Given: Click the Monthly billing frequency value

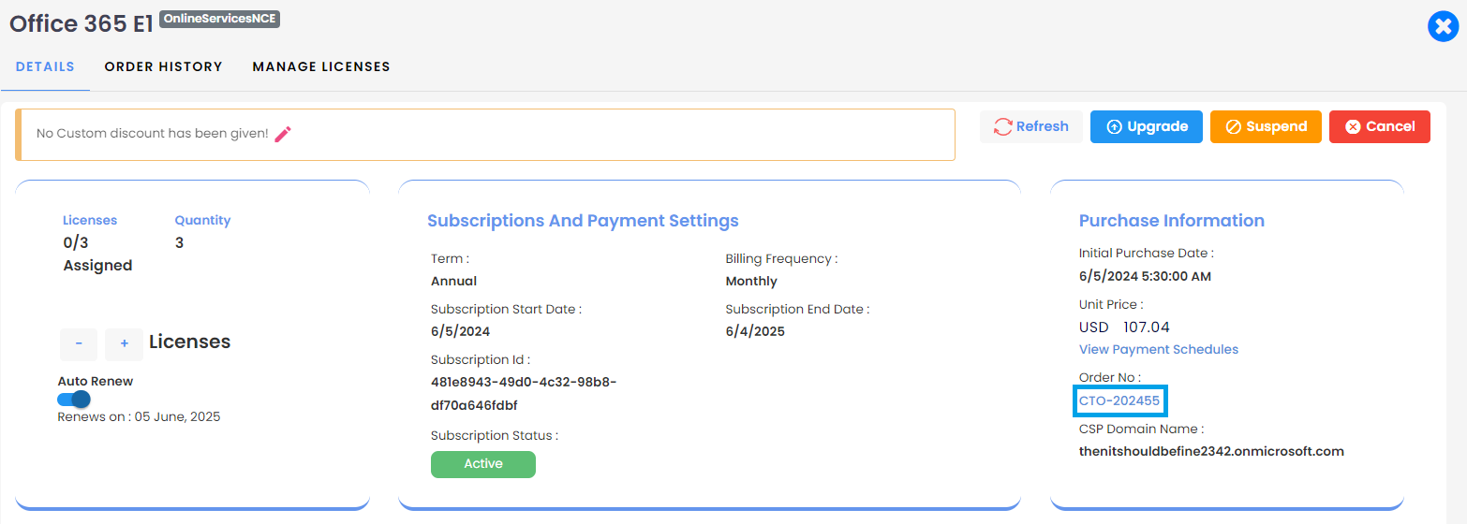Looking at the screenshot, I should [x=751, y=281].
